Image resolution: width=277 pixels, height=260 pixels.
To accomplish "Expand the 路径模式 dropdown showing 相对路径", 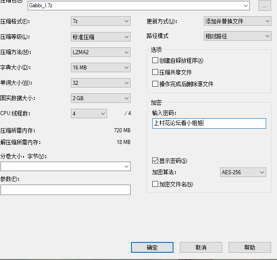I will tap(237, 36).
